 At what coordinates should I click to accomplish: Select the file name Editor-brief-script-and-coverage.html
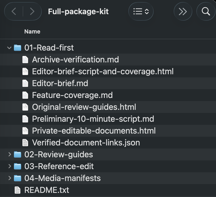[x=103, y=71]
